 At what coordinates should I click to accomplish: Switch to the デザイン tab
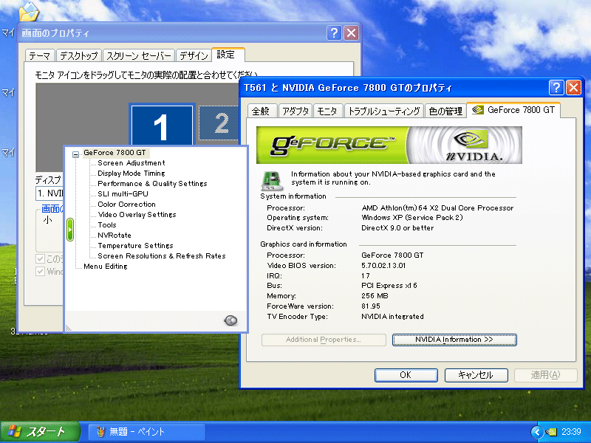(x=194, y=56)
